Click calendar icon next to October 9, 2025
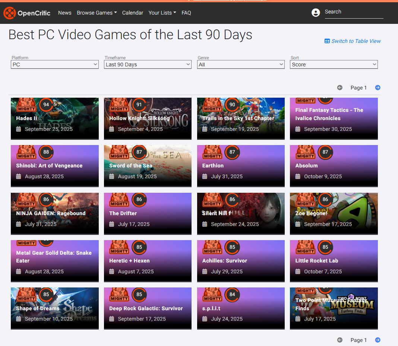 pyautogui.click(x=298, y=176)
